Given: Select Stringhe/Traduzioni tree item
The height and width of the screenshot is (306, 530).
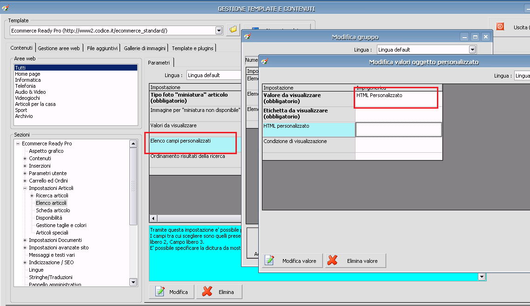Looking at the screenshot, I should click(50, 277).
